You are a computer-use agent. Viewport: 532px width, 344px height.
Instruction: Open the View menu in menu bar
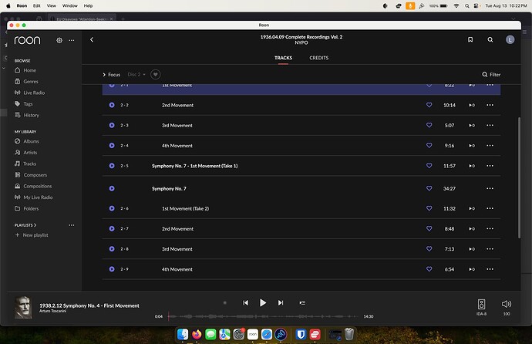point(51,5)
